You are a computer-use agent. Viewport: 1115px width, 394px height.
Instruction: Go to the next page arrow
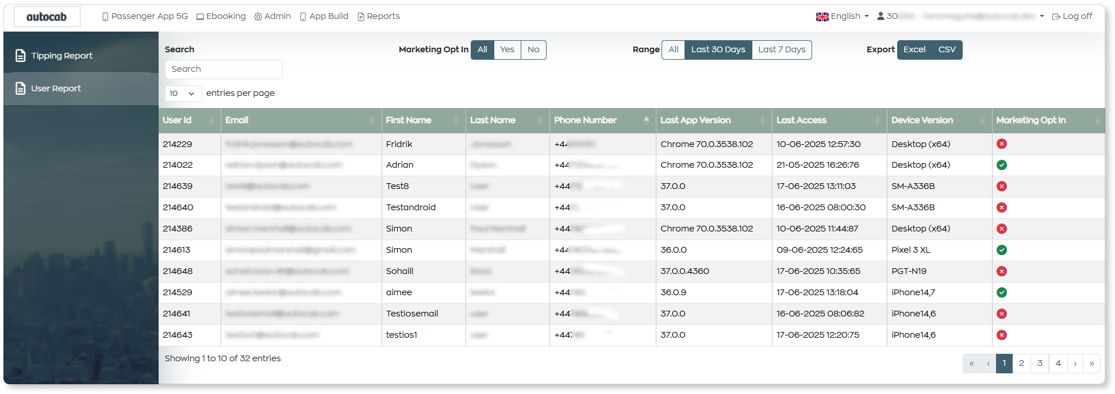click(x=1075, y=364)
